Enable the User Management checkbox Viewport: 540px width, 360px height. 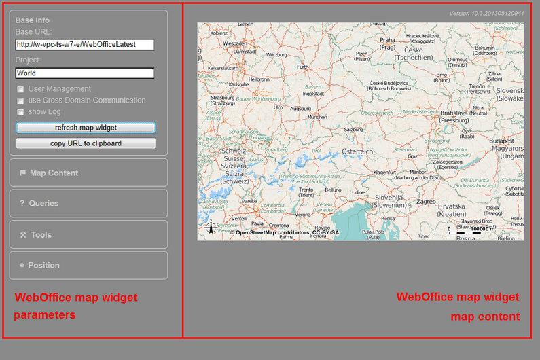pyautogui.click(x=20, y=89)
